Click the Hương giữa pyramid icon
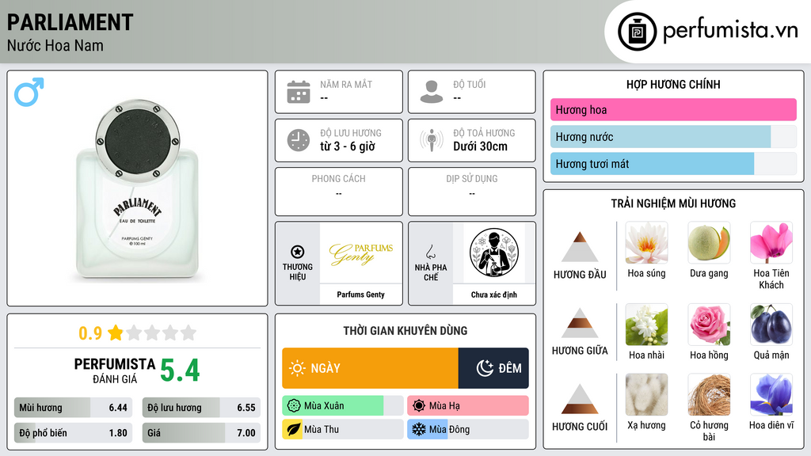811x456 pixels. click(580, 323)
